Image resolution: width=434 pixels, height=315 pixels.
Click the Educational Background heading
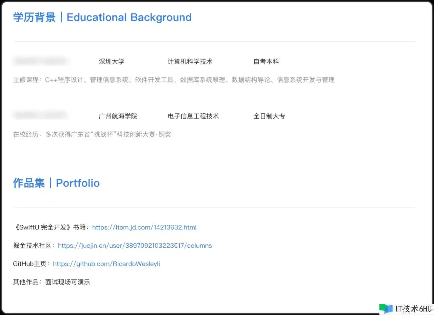[102, 17]
